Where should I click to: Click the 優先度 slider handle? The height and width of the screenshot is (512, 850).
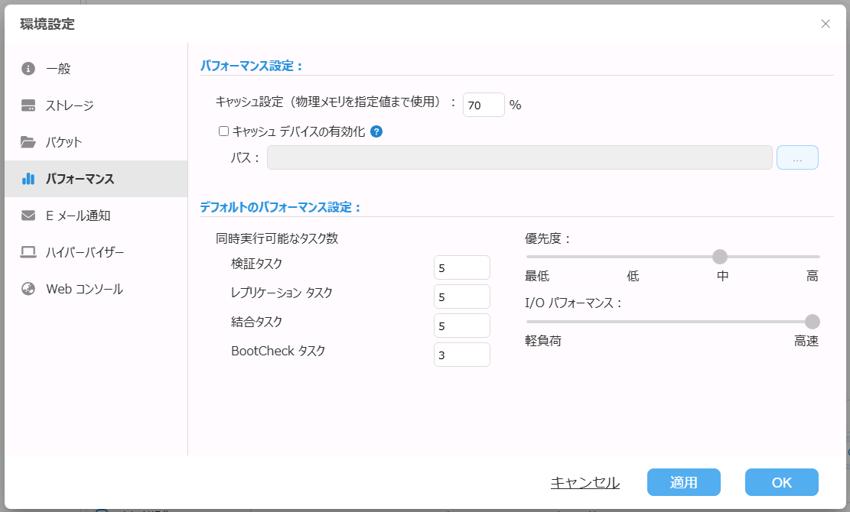click(x=720, y=257)
